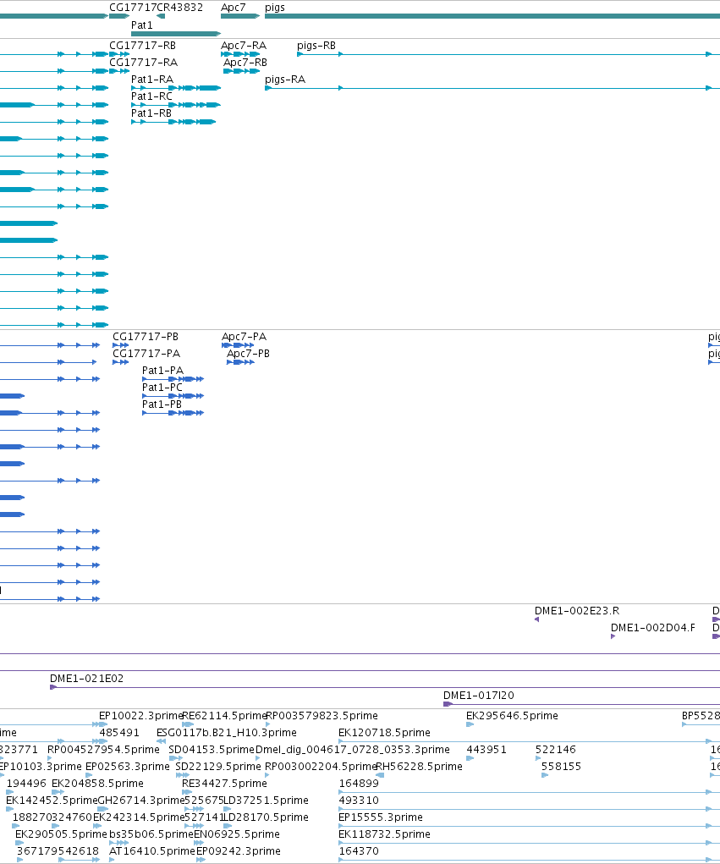
Task: Click the CG17717-PA protein label
Action: coord(146,354)
